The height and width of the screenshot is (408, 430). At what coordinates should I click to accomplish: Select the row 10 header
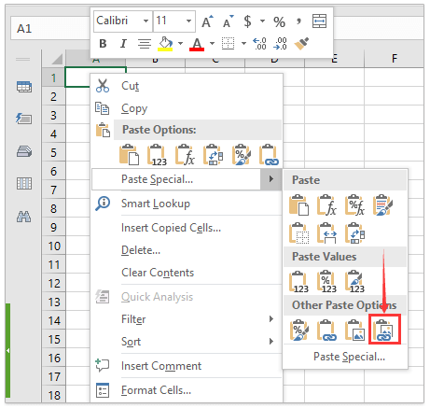click(x=53, y=246)
